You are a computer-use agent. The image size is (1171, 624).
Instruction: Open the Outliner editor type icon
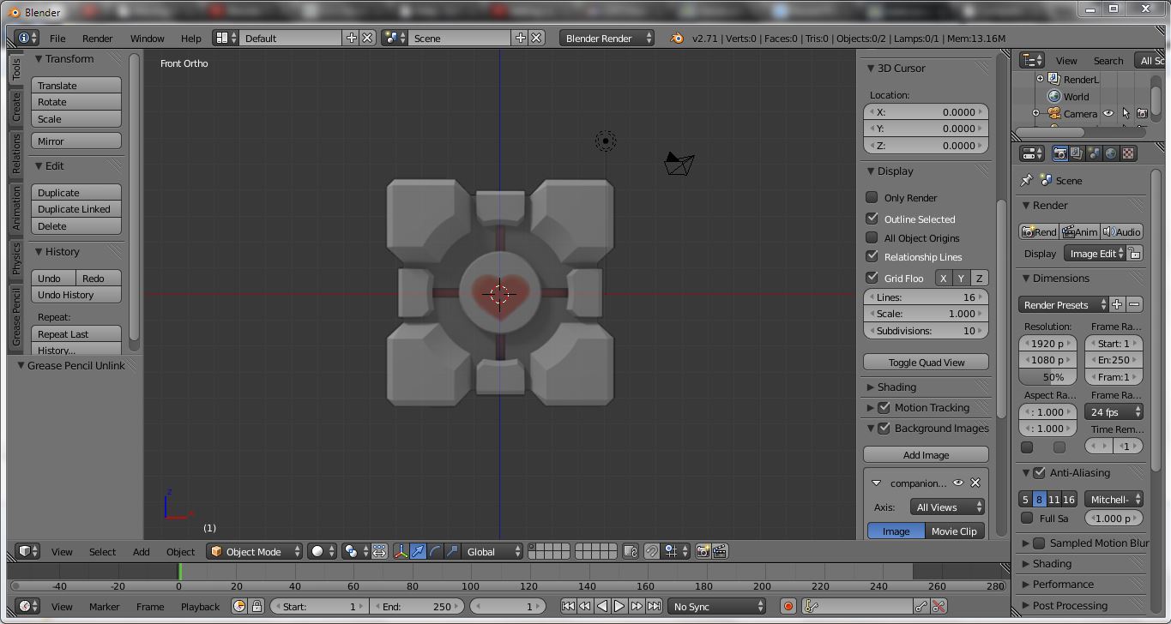pos(1032,60)
